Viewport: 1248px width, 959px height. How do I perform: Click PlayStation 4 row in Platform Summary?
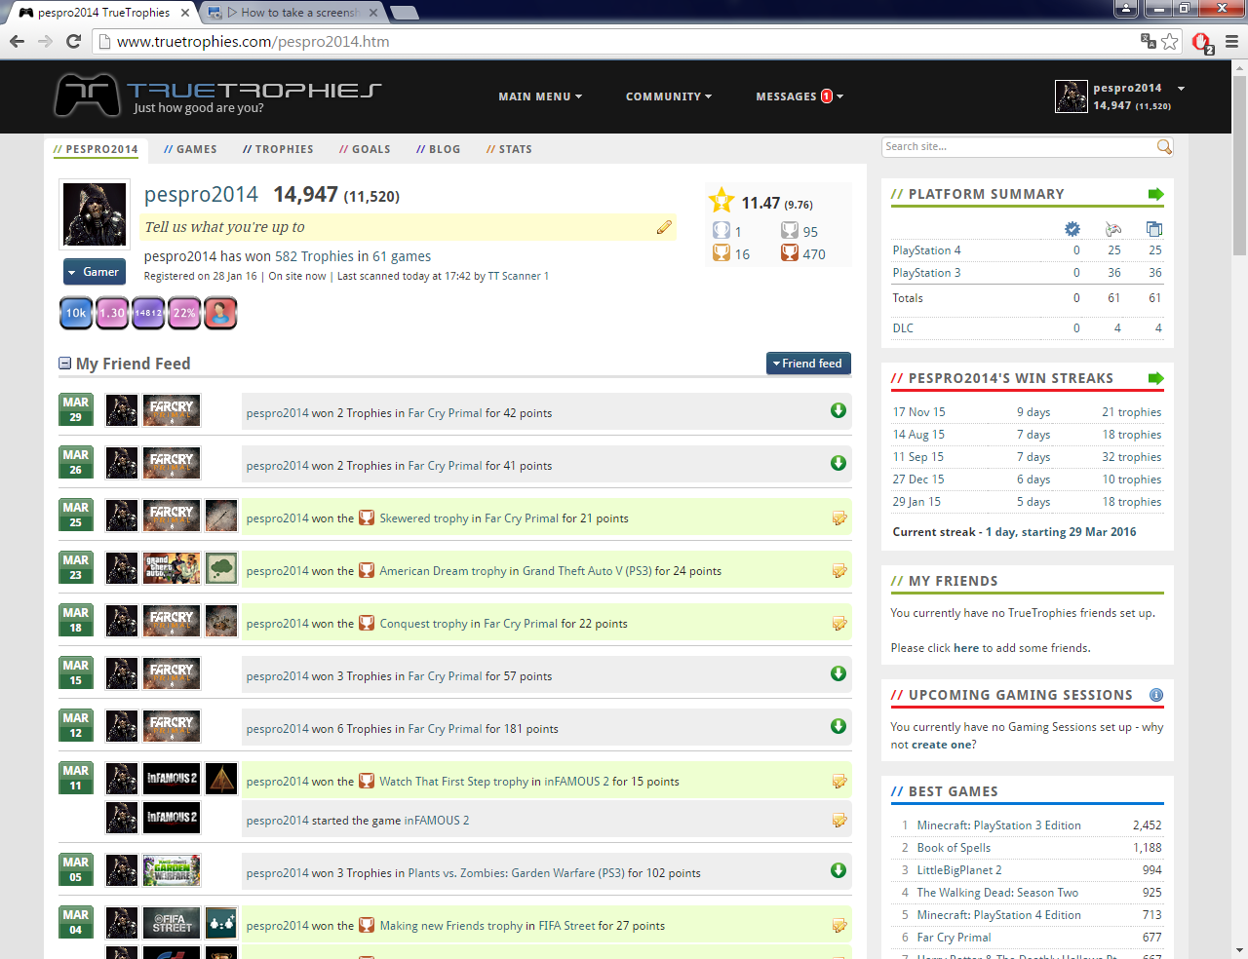click(1027, 250)
